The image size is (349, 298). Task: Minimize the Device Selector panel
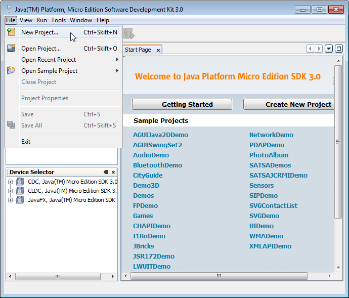click(x=106, y=172)
